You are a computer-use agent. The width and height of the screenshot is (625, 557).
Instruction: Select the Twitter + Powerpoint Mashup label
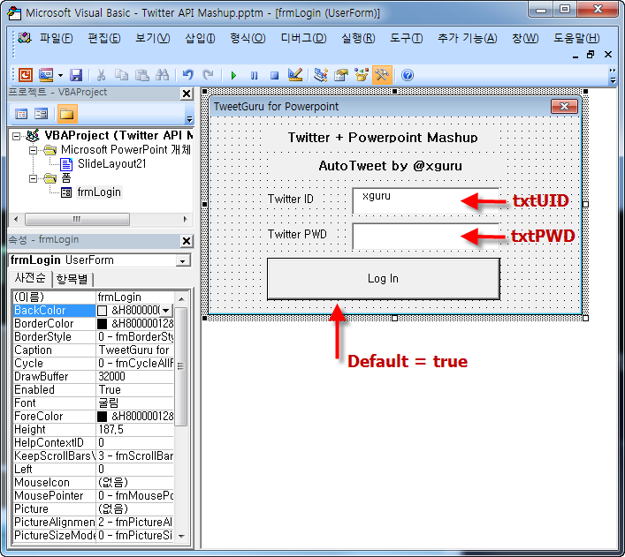coord(383,138)
